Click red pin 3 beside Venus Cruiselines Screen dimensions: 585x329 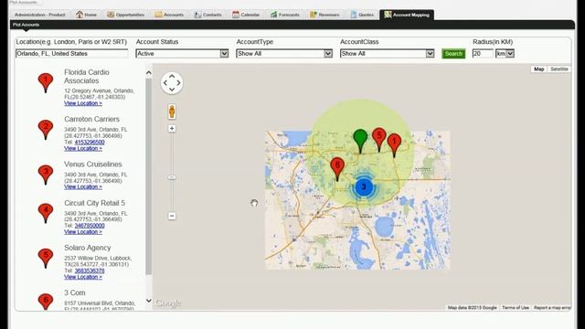[x=46, y=175]
